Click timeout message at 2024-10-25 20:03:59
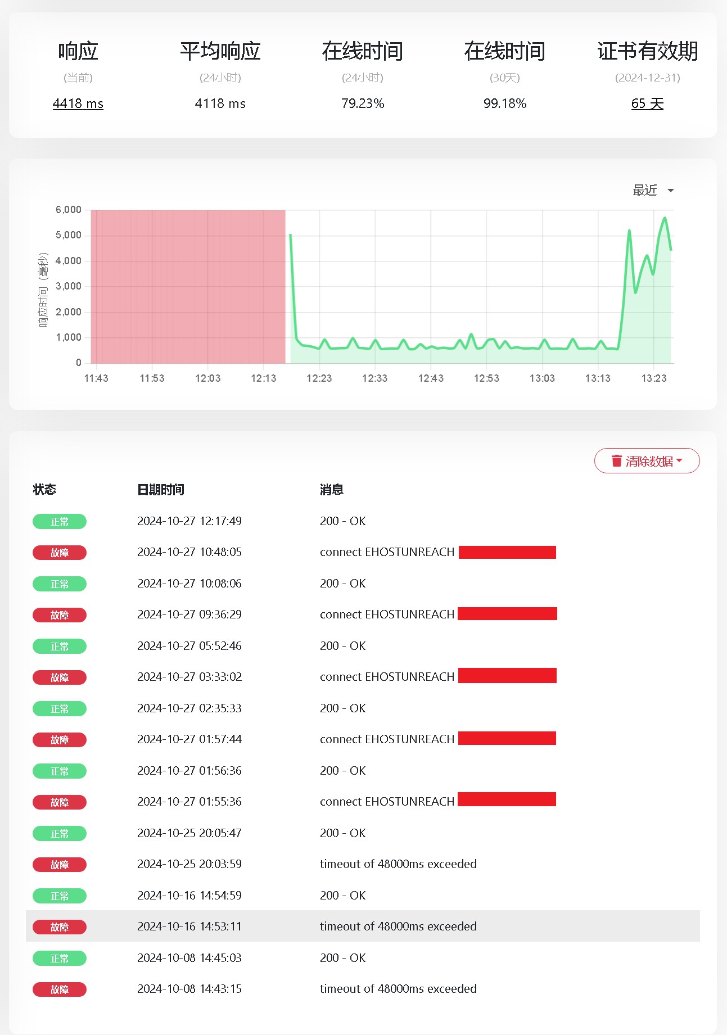Viewport: 727px width, 1035px height. click(x=398, y=864)
